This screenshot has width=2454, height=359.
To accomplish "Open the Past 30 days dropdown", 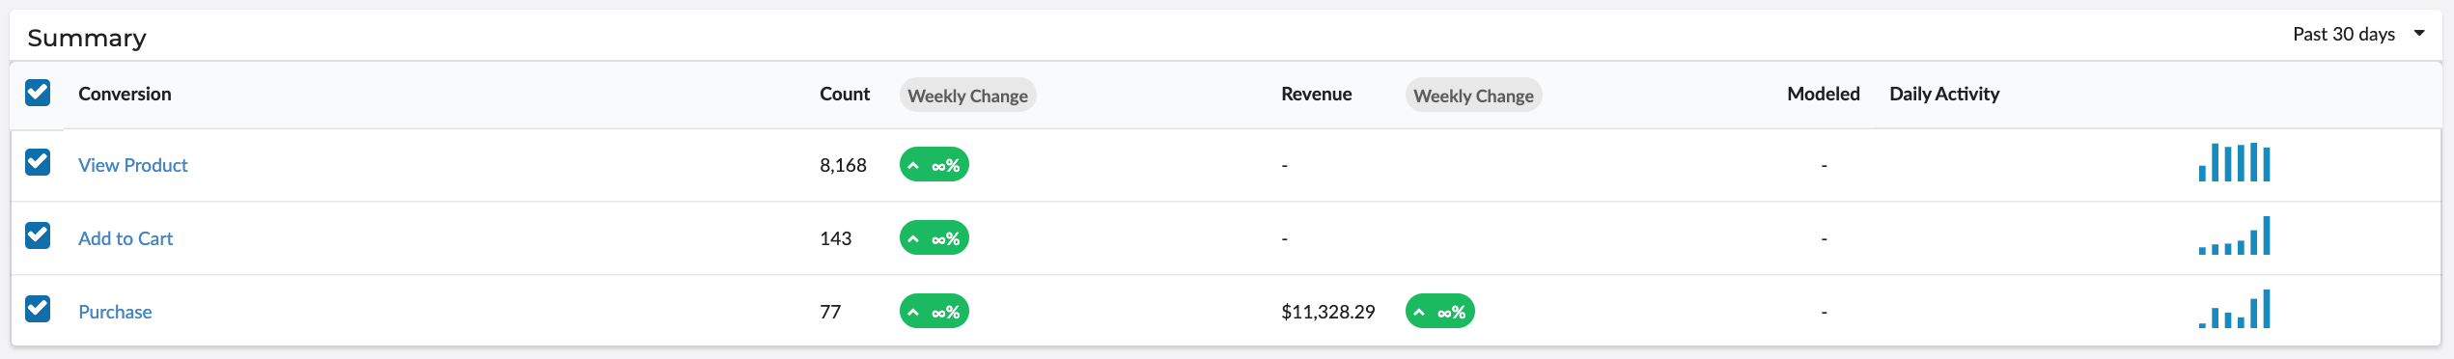I will tap(2358, 34).
